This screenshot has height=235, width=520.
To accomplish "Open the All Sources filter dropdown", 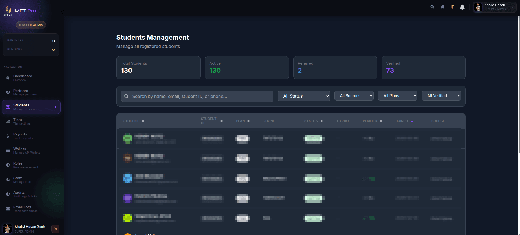I will 354,96.
